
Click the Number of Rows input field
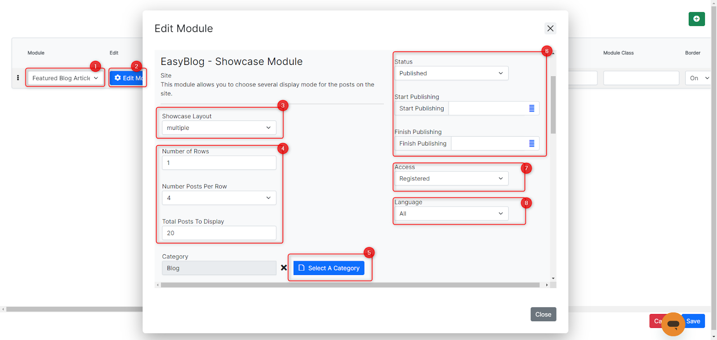219,163
